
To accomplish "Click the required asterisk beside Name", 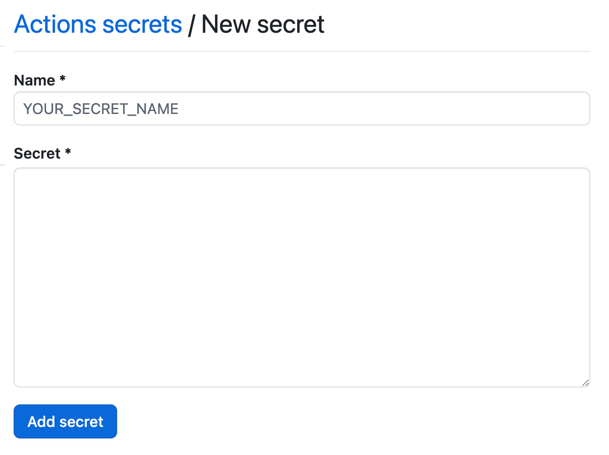I will (63, 79).
